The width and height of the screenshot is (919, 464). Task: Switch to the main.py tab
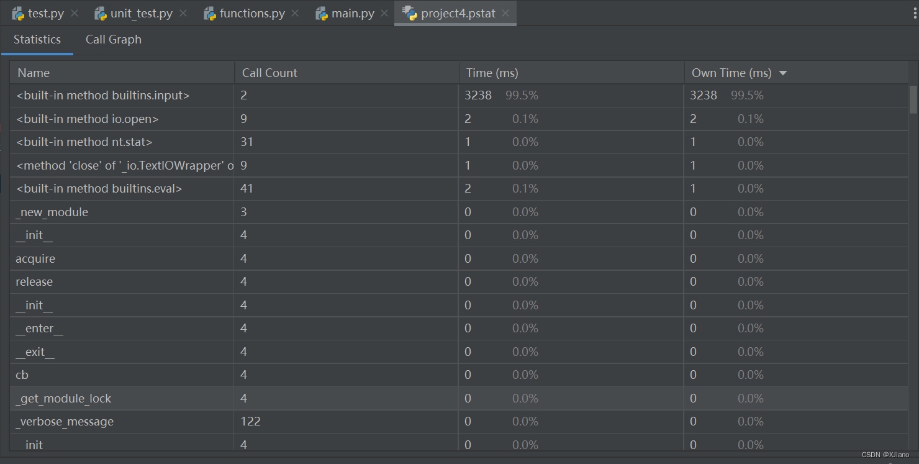tap(353, 13)
